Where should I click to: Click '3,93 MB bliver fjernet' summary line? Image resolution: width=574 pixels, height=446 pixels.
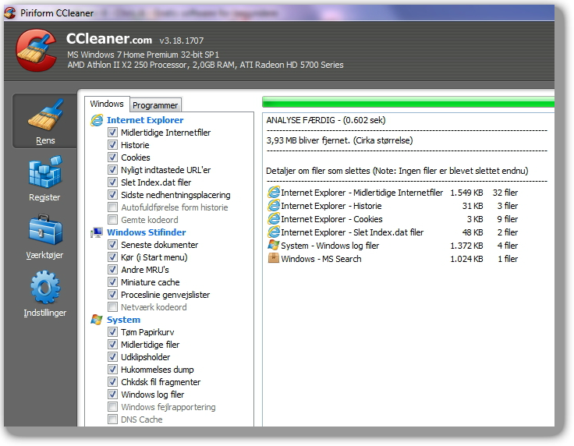click(339, 140)
